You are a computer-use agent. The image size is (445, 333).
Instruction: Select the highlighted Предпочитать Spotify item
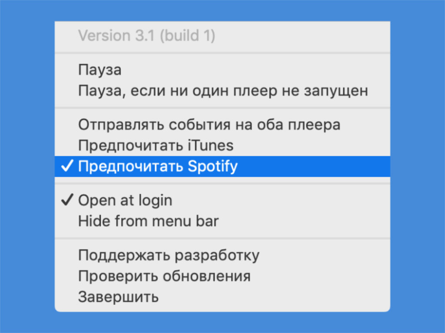click(158, 167)
